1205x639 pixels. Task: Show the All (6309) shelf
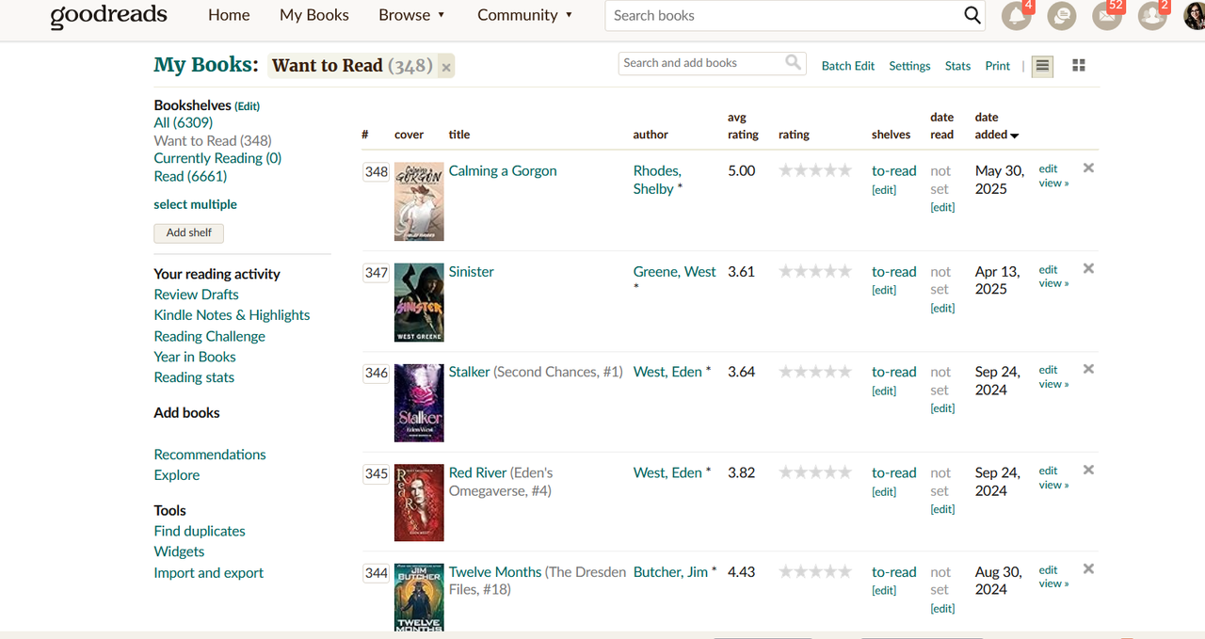click(184, 122)
